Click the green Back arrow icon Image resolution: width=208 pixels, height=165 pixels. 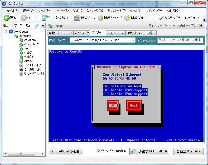pos(7,18)
